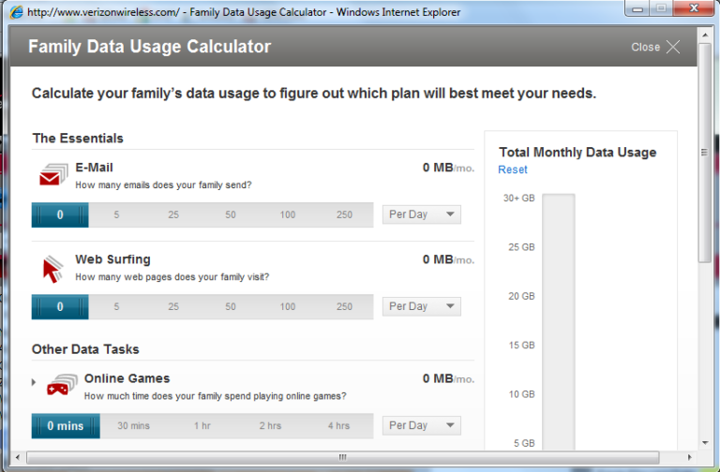This screenshot has height=472, width=720.
Task: Set Web Surfing slider to 50 pages
Action: 231,307
